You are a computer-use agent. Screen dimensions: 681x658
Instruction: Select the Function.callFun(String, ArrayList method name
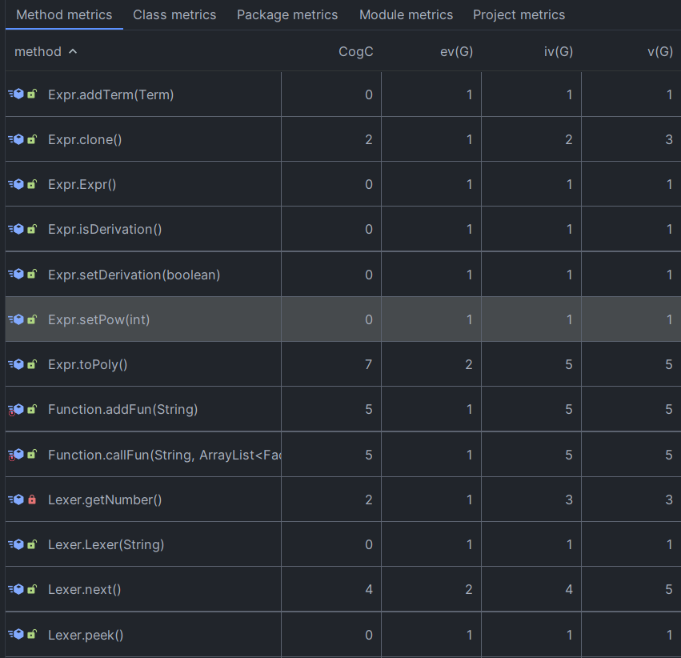click(x=164, y=455)
